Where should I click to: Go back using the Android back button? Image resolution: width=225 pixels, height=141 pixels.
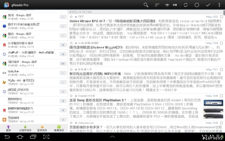(7, 137)
